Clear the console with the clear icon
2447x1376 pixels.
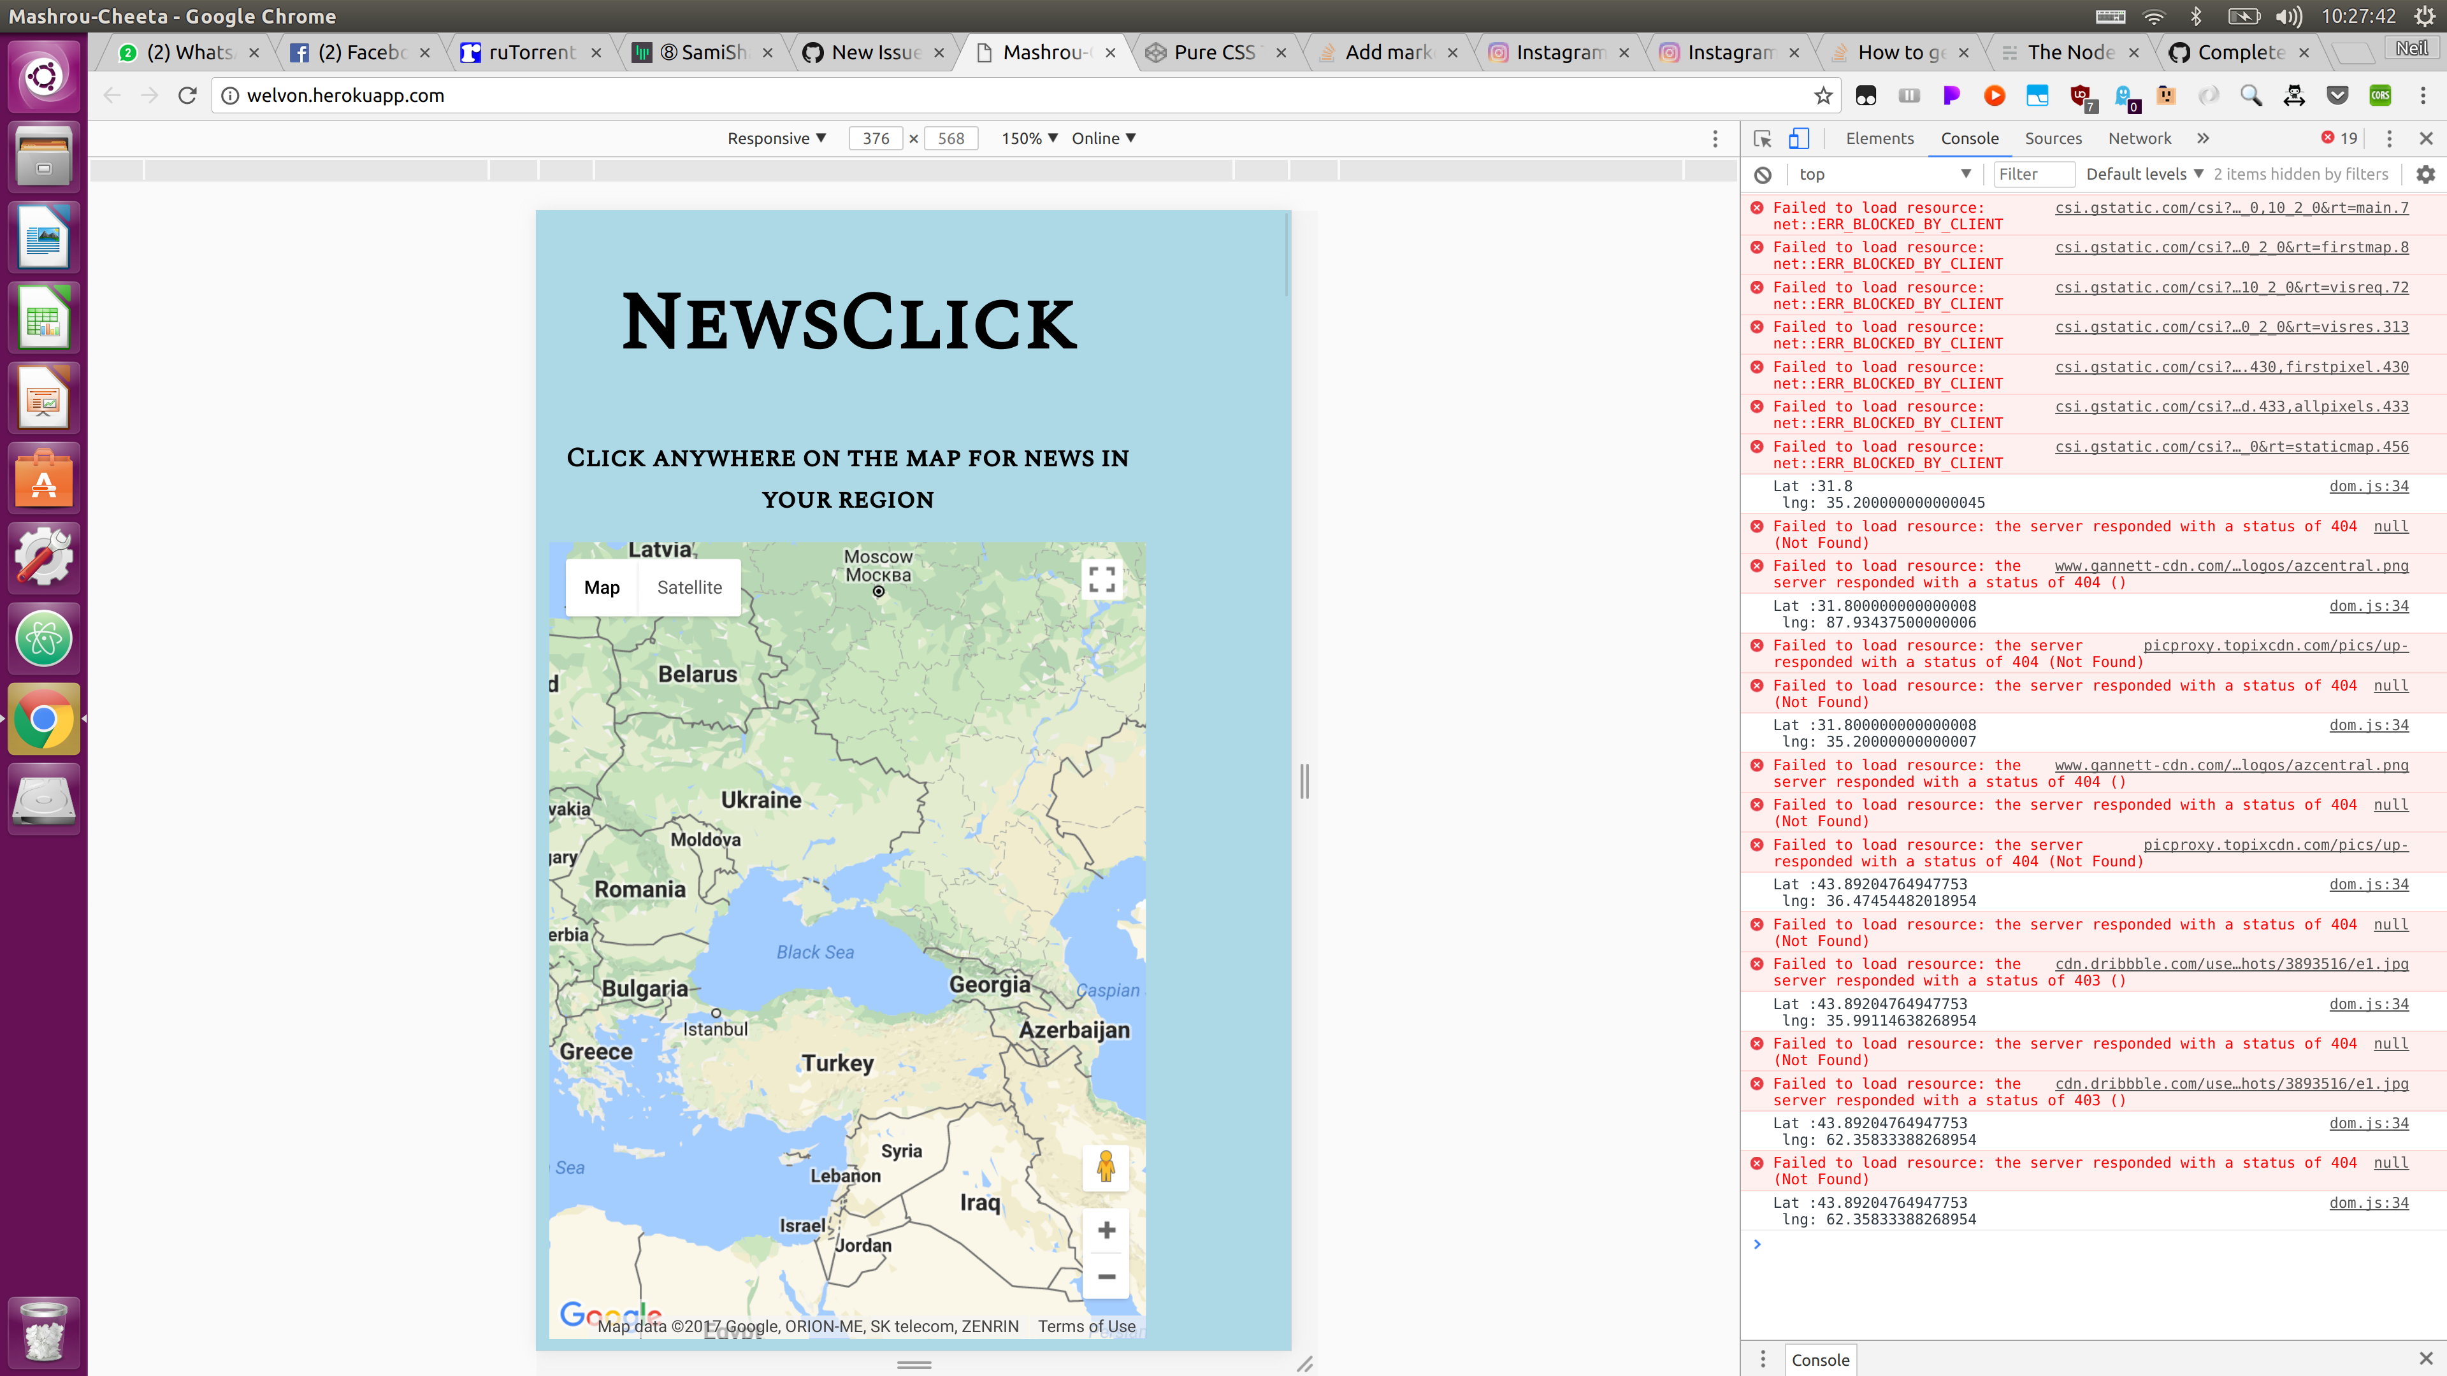point(1762,175)
